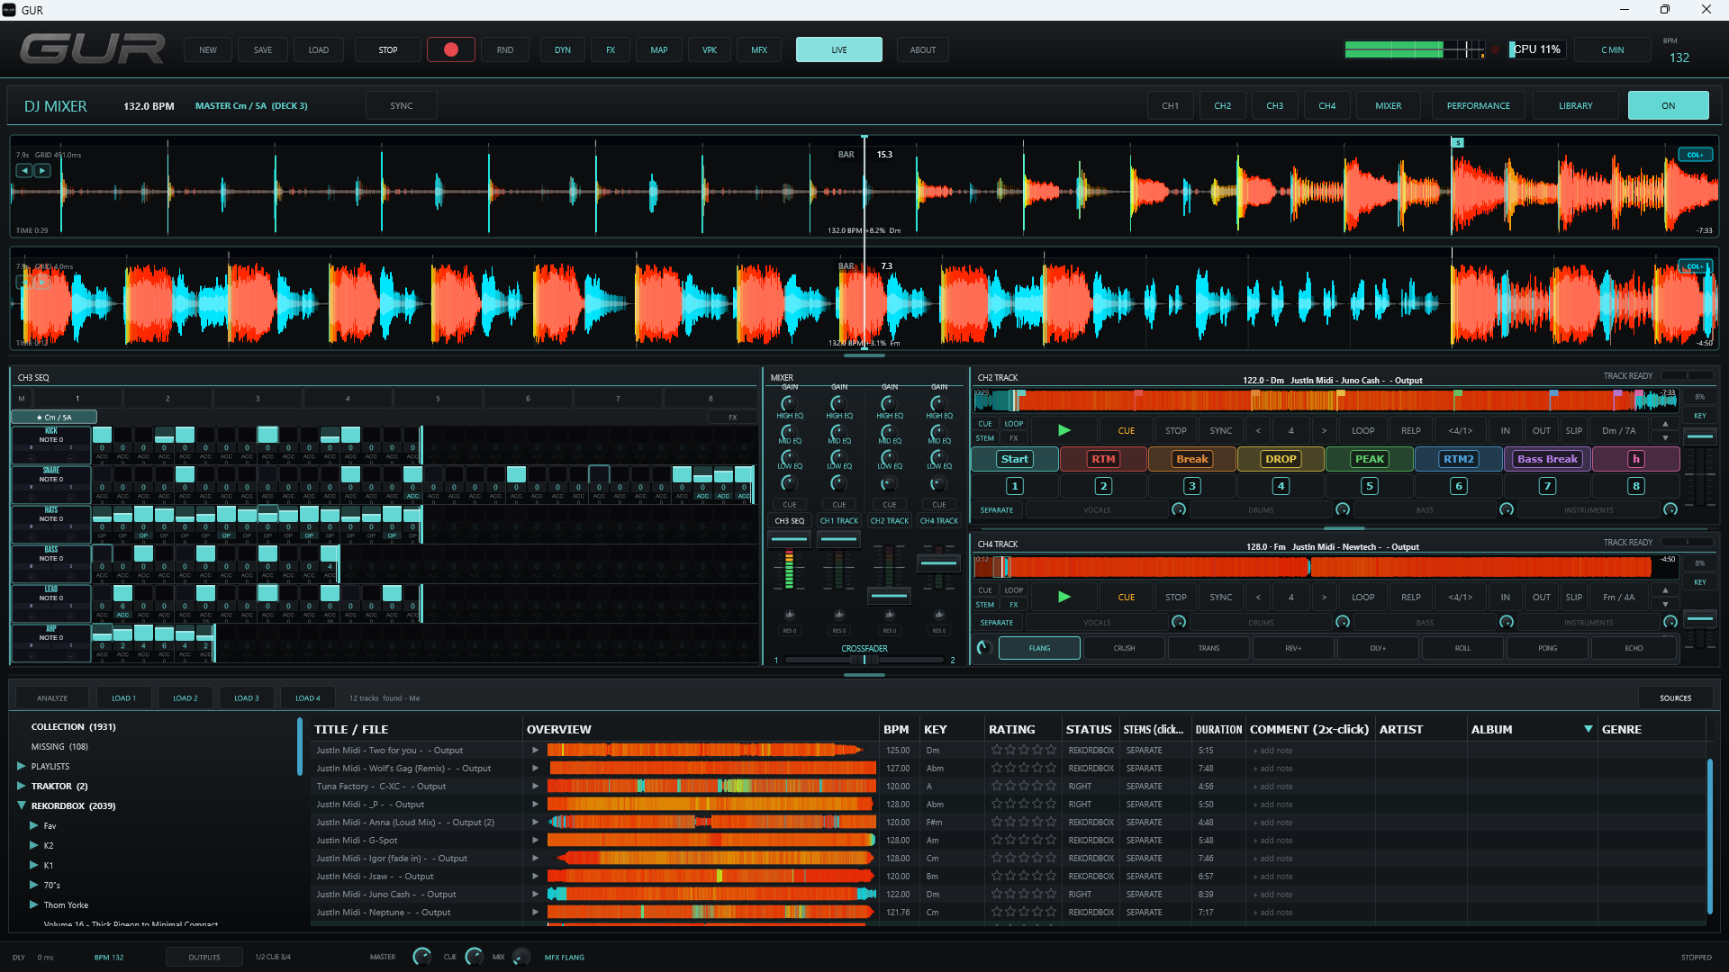Click the CH2 TRACK channel volume fader
Image resolution: width=1729 pixels, height=972 pixels.
point(889,595)
